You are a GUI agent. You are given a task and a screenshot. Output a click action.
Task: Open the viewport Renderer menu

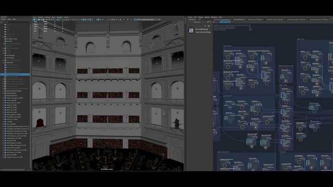tap(60, 18)
